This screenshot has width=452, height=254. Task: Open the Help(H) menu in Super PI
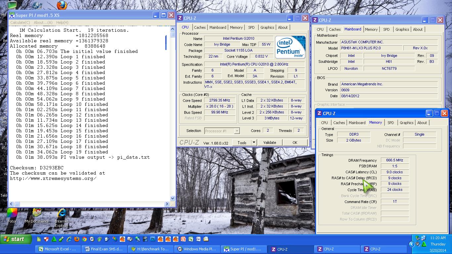point(62,22)
